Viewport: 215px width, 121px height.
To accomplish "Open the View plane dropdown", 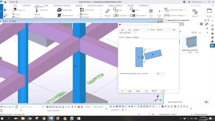I will click(98, 107).
